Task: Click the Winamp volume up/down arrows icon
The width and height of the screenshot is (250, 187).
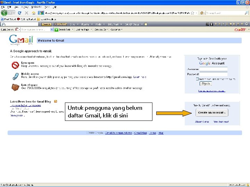Action: [216, 24]
